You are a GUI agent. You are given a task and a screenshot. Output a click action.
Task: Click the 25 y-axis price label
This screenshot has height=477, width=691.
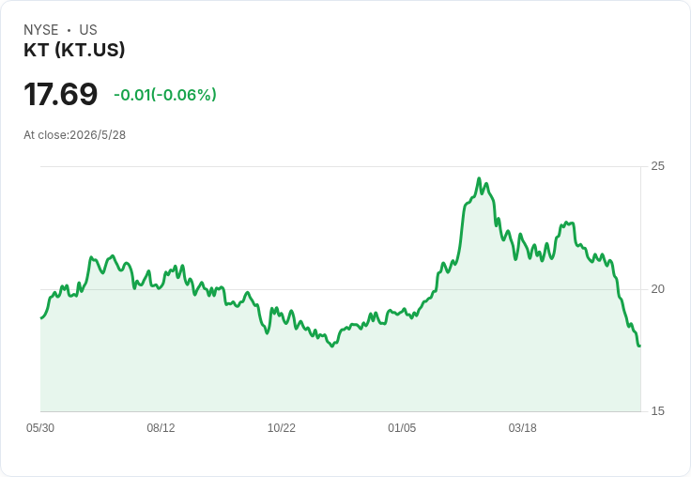pos(657,166)
